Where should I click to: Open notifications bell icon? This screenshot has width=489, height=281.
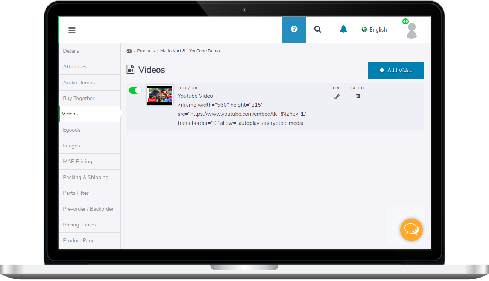(x=343, y=29)
